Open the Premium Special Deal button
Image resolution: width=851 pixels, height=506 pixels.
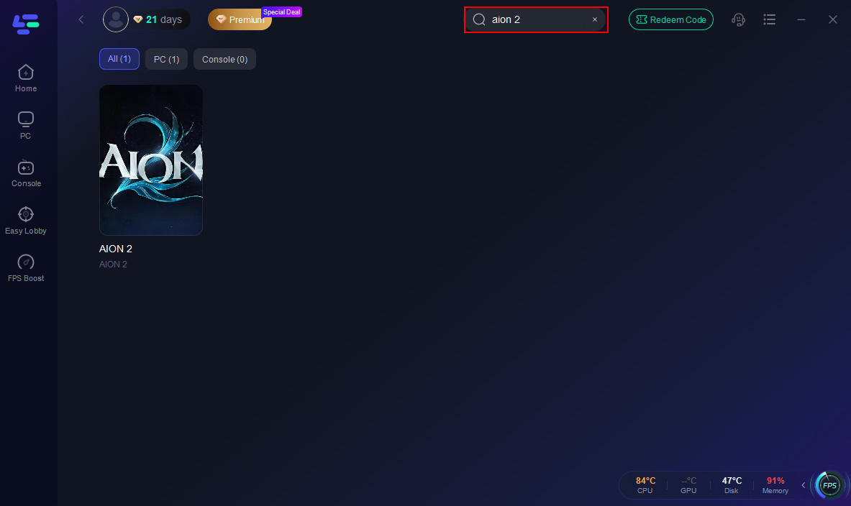[x=240, y=19]
